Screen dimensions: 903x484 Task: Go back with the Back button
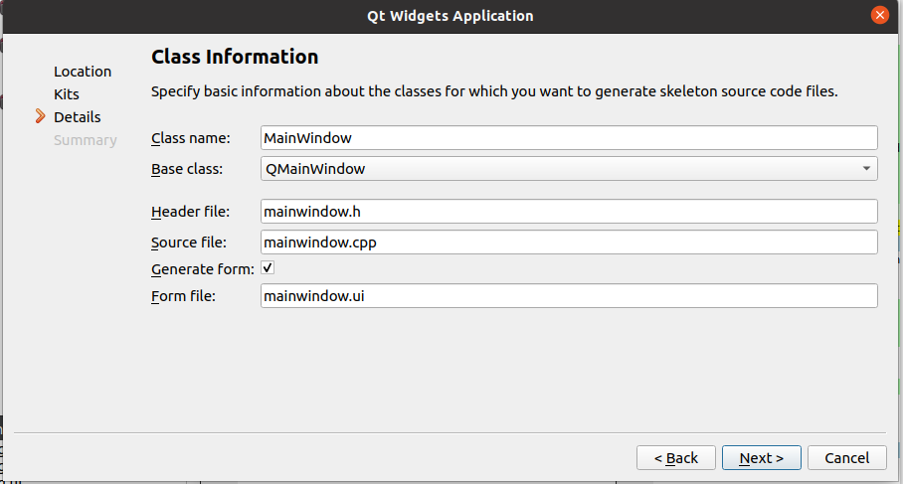pyautogui.click(x=676, y=457)
